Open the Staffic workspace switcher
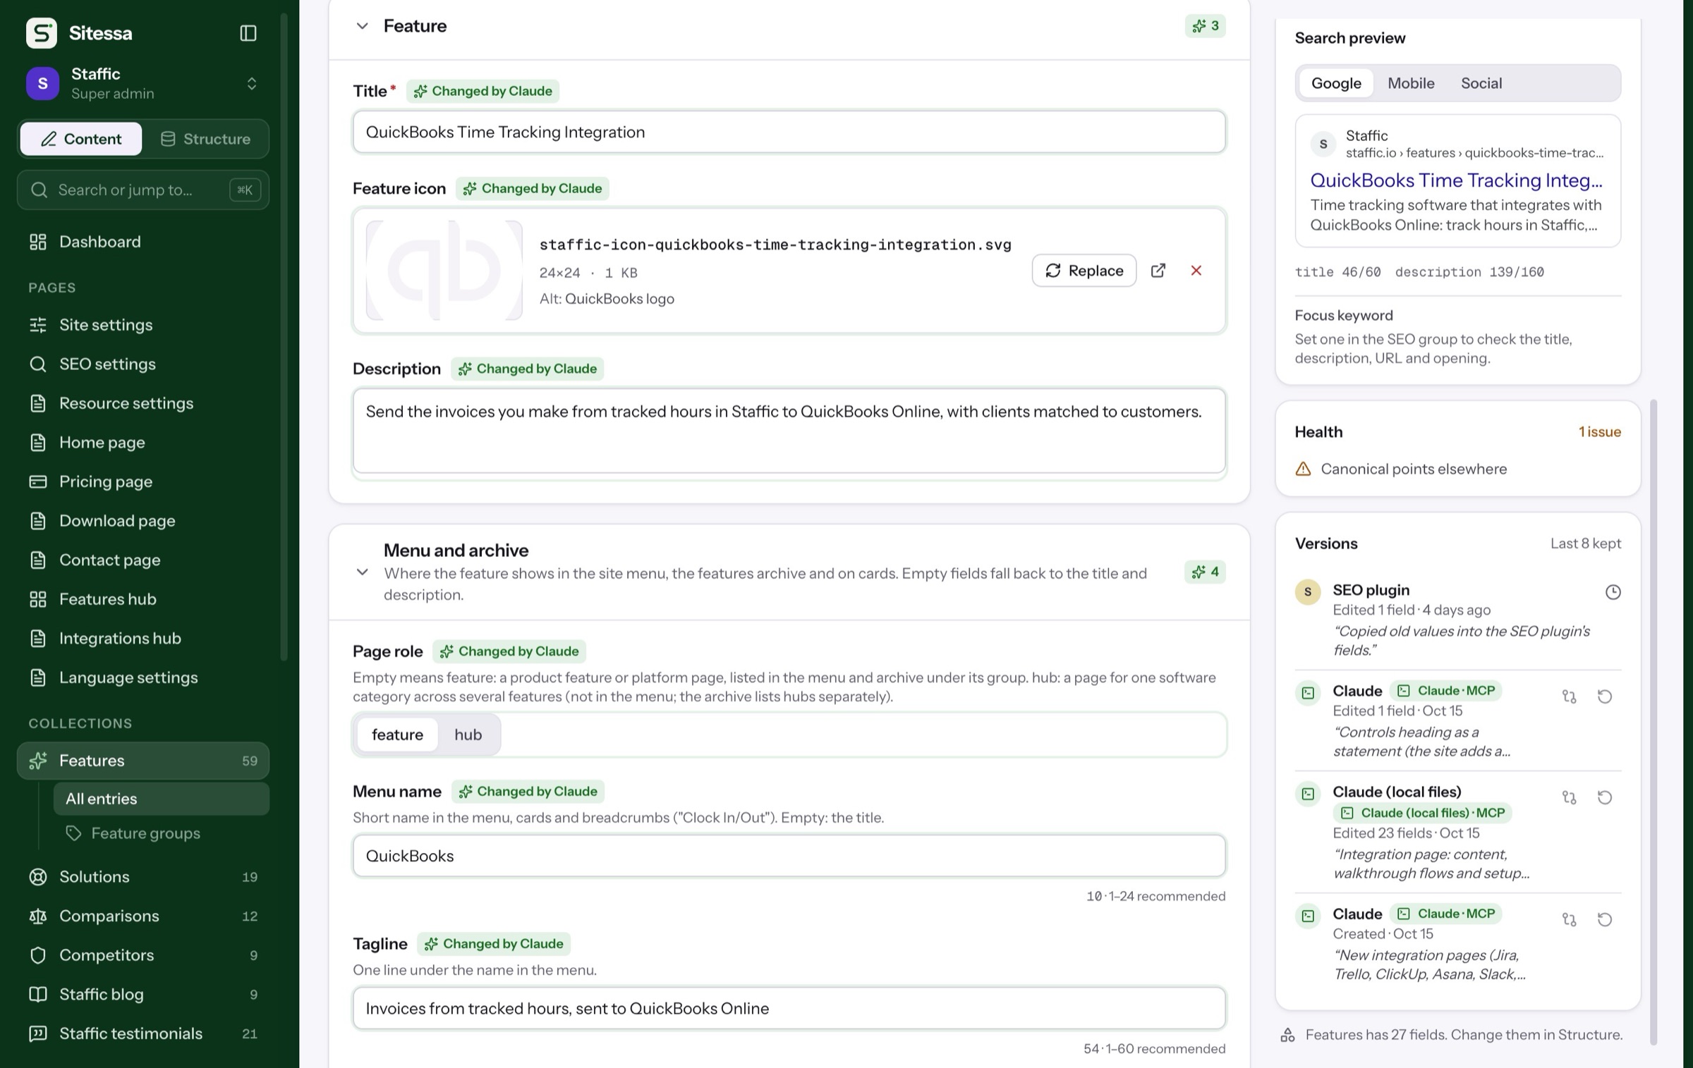The image size is (1693, 1068). 143,83
